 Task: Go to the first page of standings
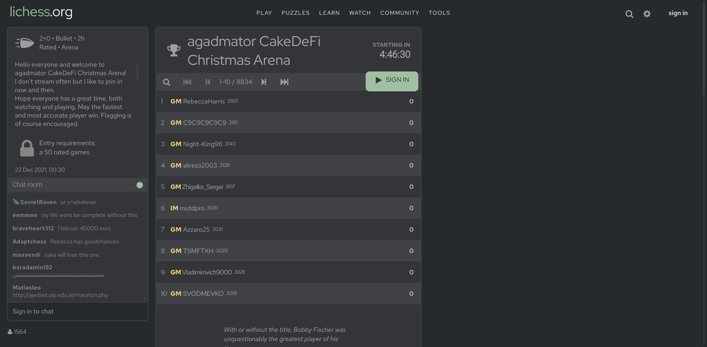(187, 82)
